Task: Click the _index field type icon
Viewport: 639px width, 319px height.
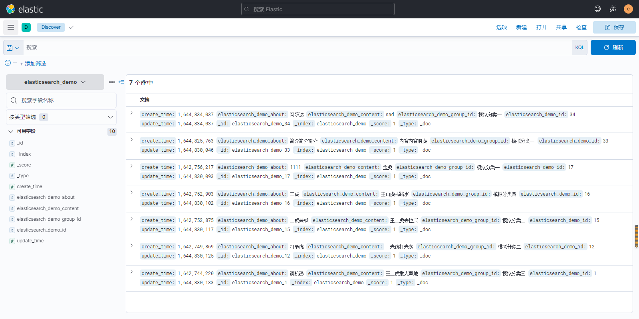Action: [x=12, y=154]
